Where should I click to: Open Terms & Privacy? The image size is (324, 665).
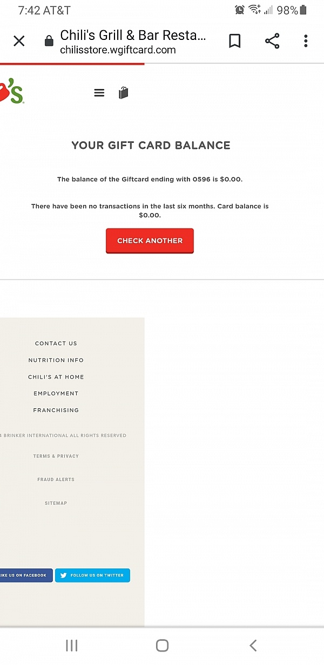tap(56, 456)
